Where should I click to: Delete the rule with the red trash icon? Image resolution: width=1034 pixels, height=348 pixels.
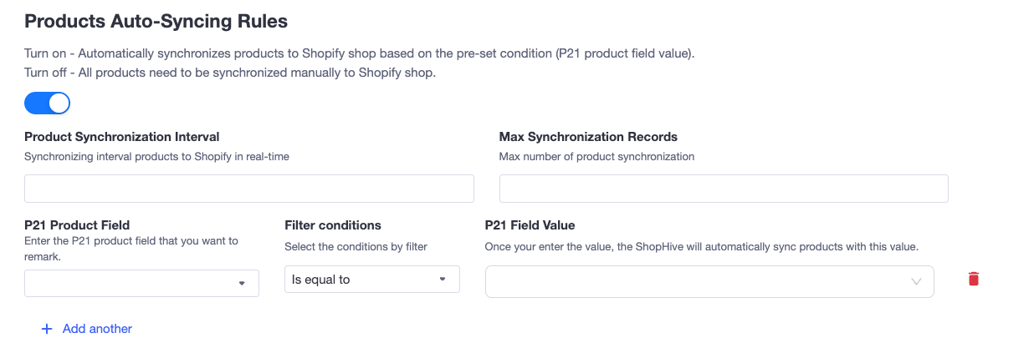tap(973, 279)
